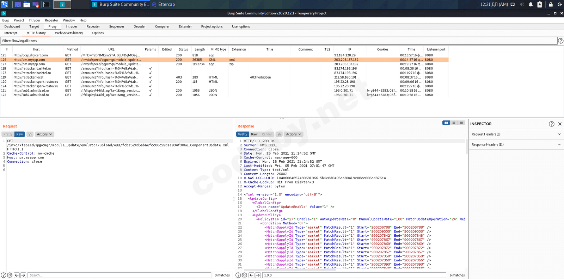Switch to the Dashboard tab
564x279 pixels.
tap(12, 26)
